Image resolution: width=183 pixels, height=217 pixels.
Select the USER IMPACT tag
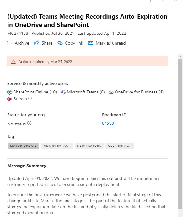pos(120,146)
